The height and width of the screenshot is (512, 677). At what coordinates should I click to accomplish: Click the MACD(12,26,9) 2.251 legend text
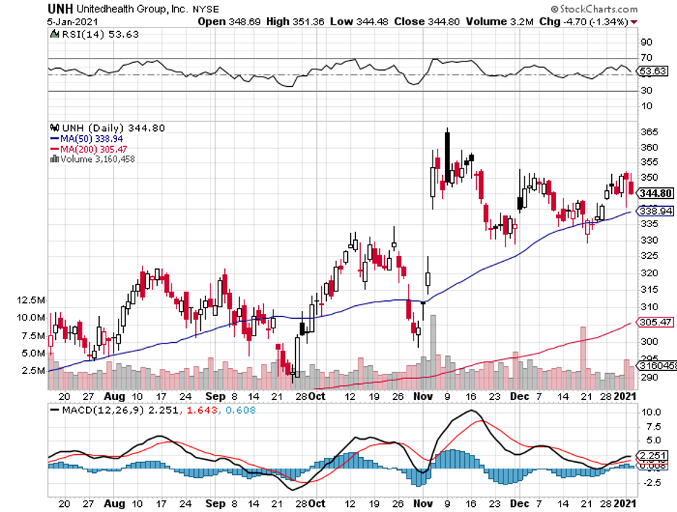pyautogui.click(x=120, y=410)
